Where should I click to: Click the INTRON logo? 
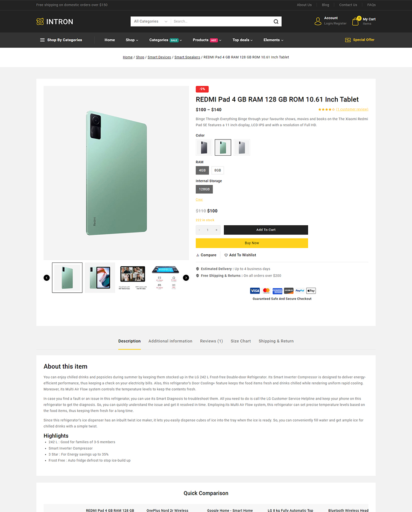[x=55, y=21]
